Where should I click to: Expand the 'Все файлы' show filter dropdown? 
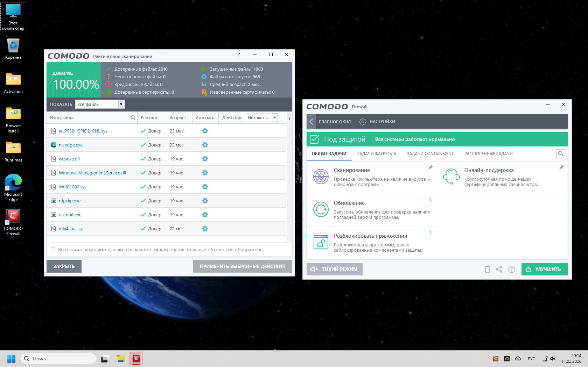pyautogui.click(x=121, y=104)
